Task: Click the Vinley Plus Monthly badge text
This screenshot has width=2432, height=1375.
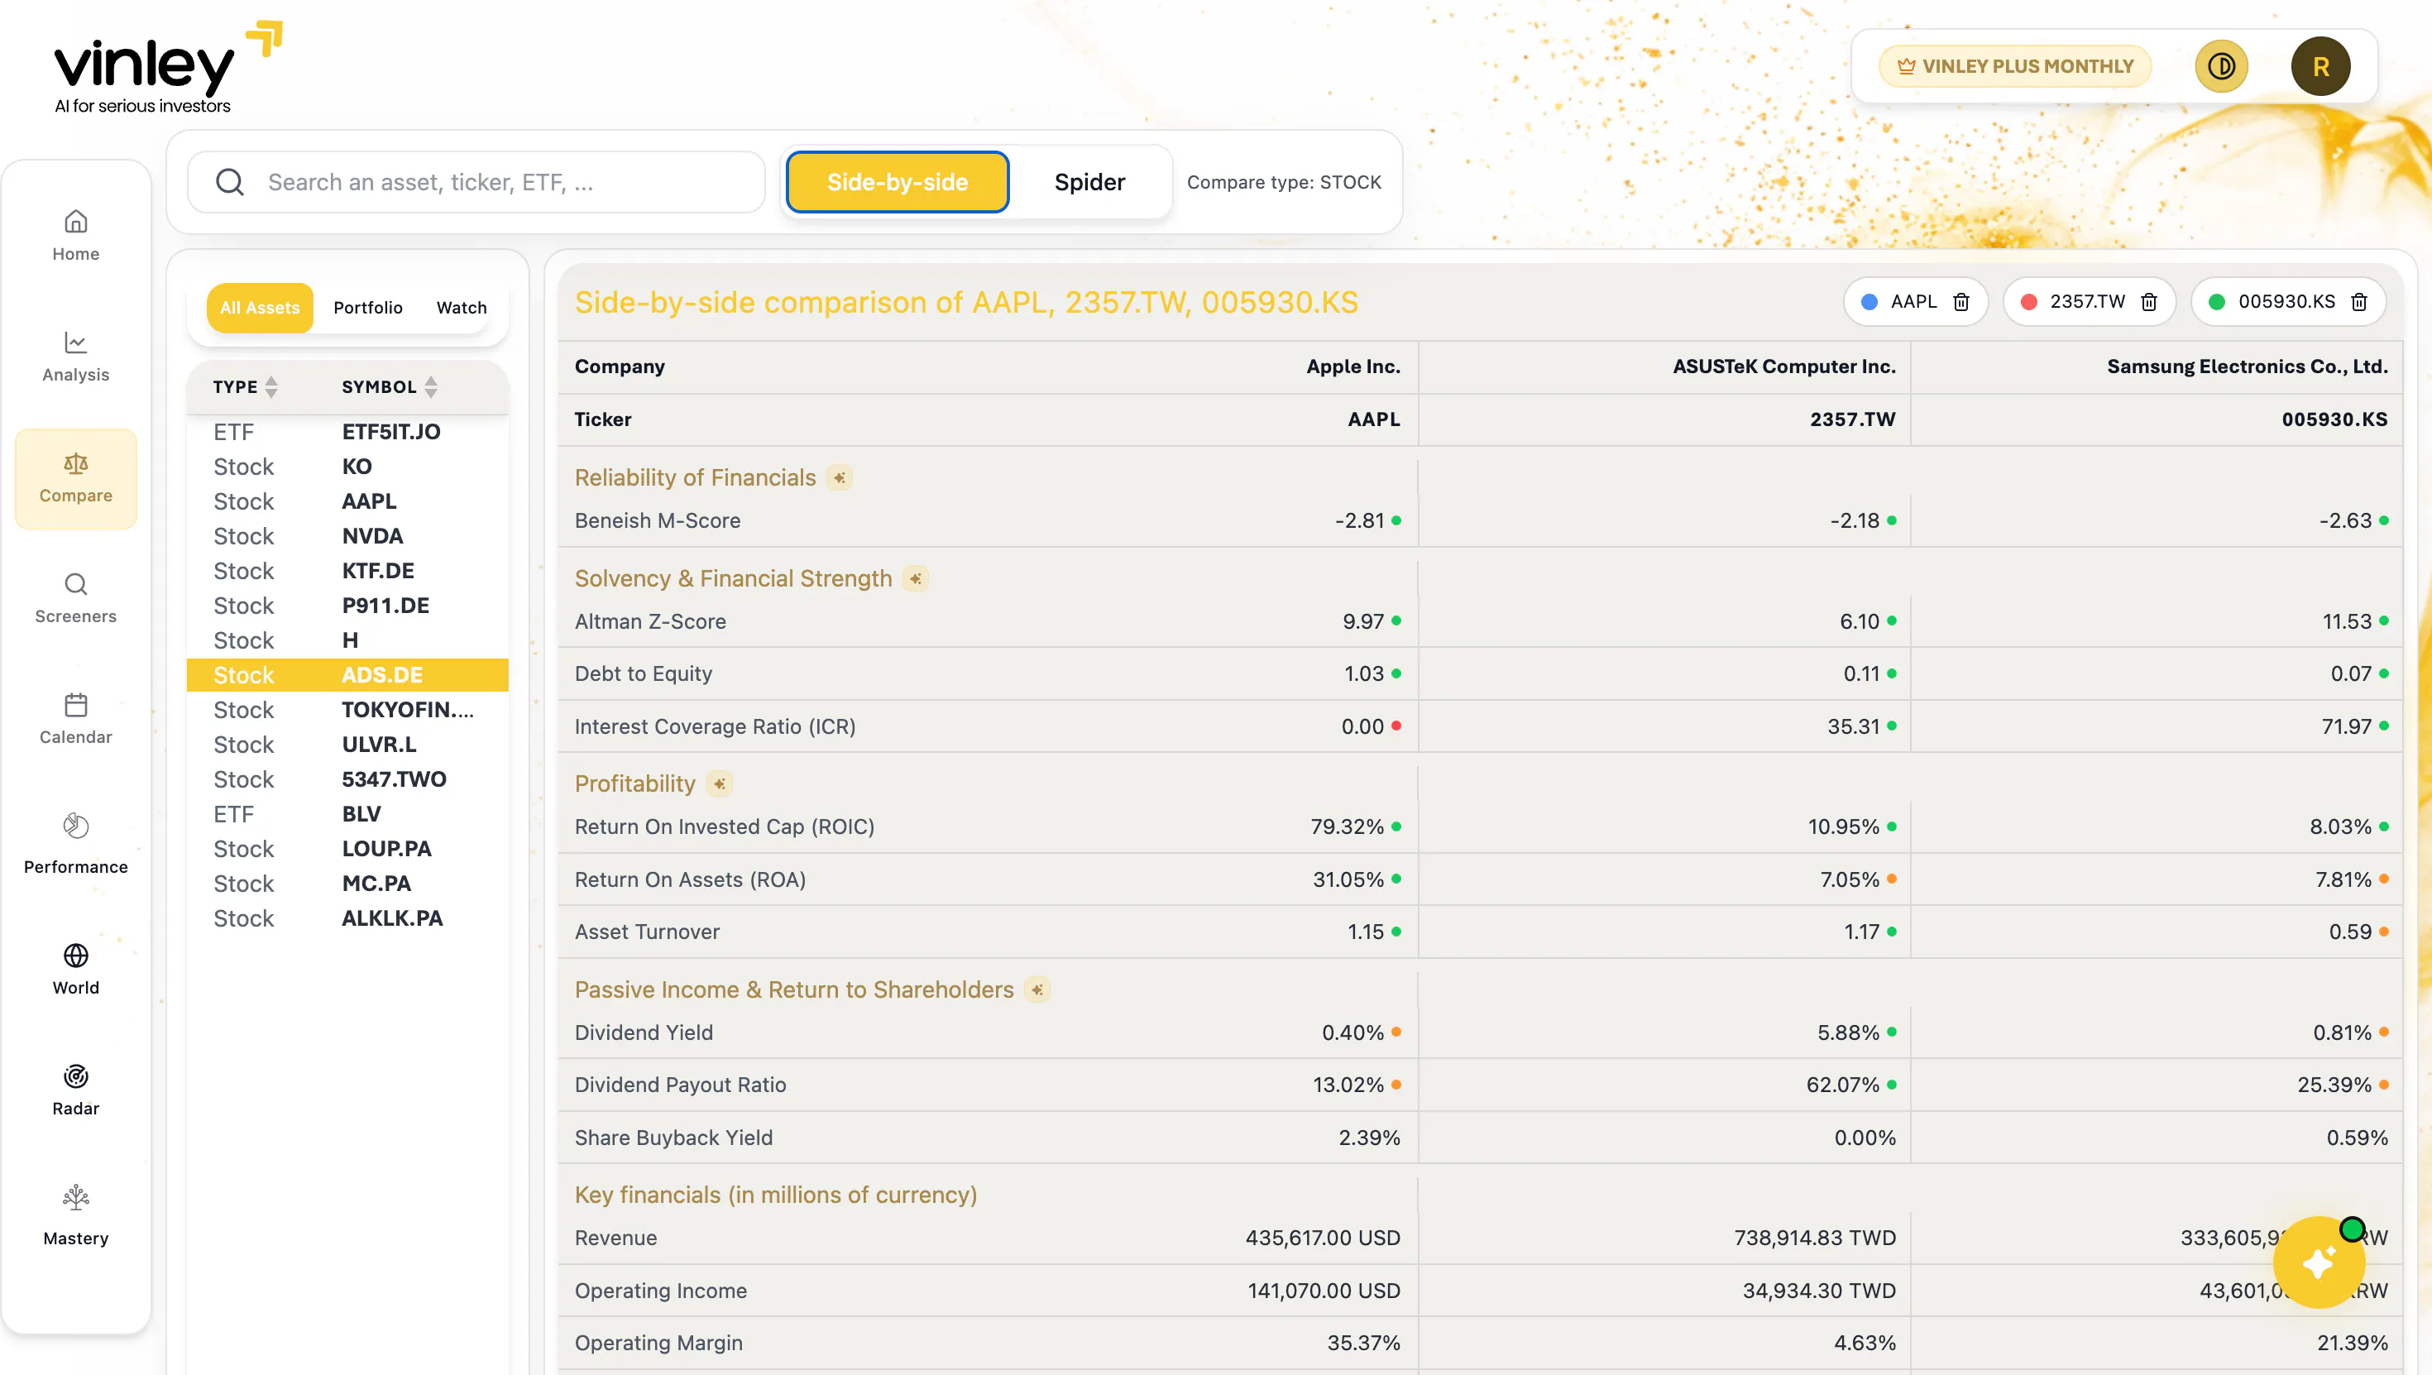Action: [2028, 66]
